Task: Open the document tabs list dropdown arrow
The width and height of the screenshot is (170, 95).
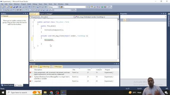Action: [x=118, y=14]
